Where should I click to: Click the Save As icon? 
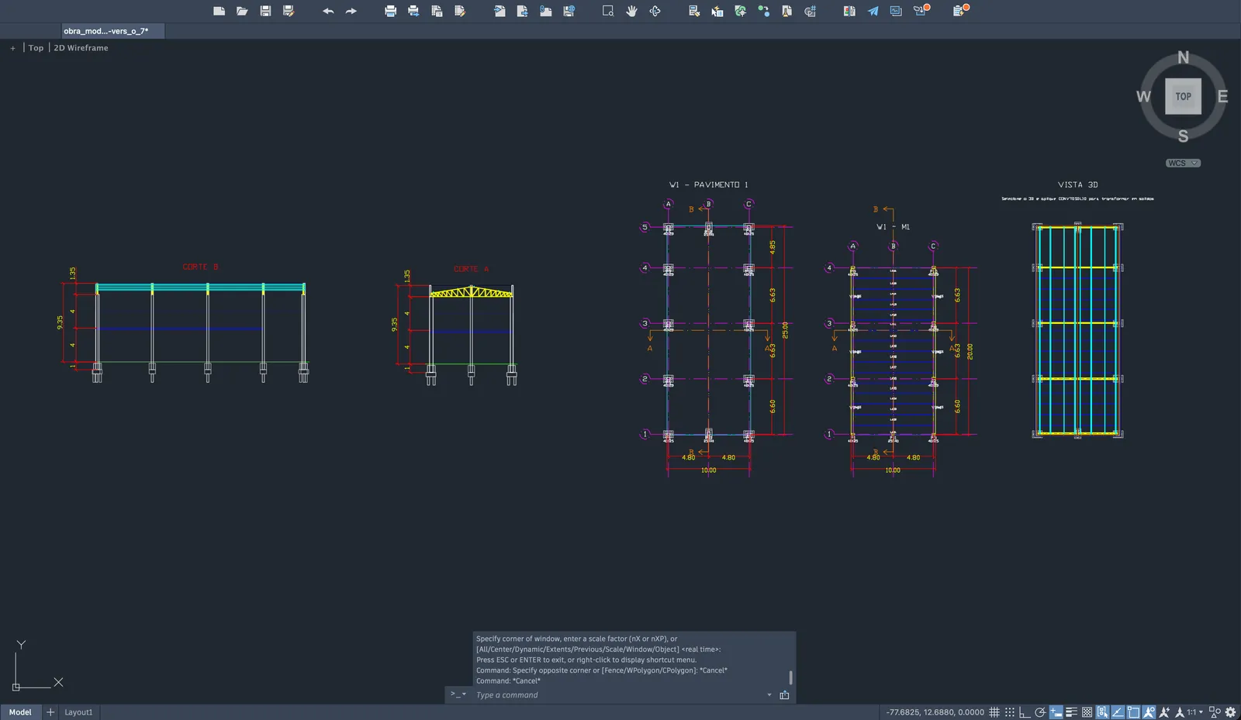[289, 11]
